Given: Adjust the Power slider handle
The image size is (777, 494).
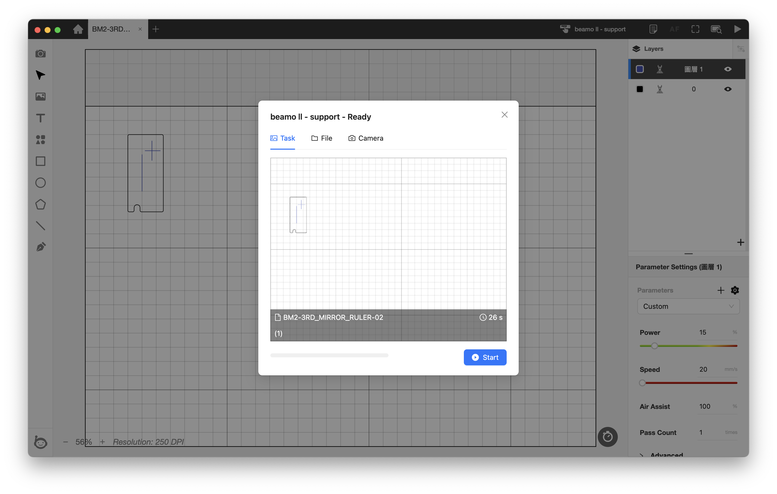Looking at the screenshot, I should [x=654, y=346].
